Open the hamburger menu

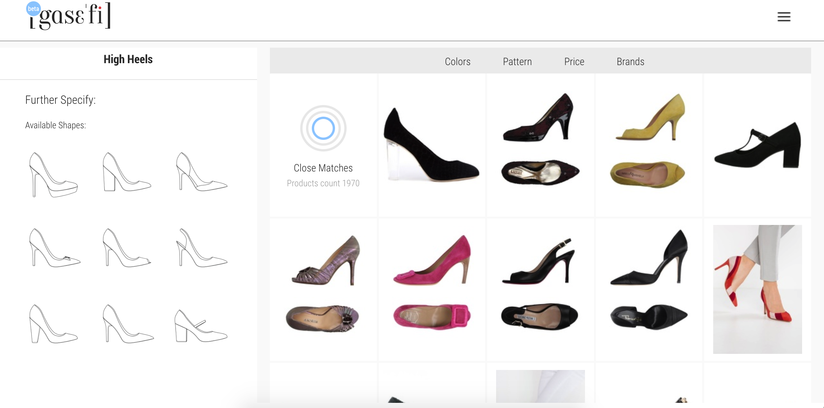click(x=783, y=17)
